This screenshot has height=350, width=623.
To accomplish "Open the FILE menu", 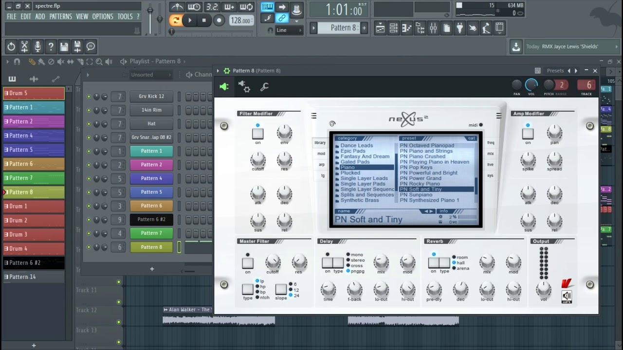I will (x=11, y=17).
